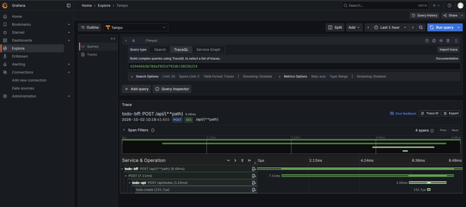
Task: Dock the sidebar menu toggle icon
Action: coord(69,5)
